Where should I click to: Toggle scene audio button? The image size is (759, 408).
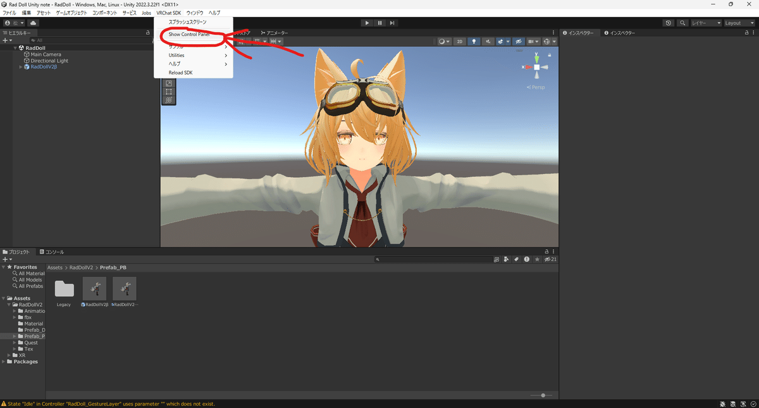pyautogui.click(x=488, y=41)
